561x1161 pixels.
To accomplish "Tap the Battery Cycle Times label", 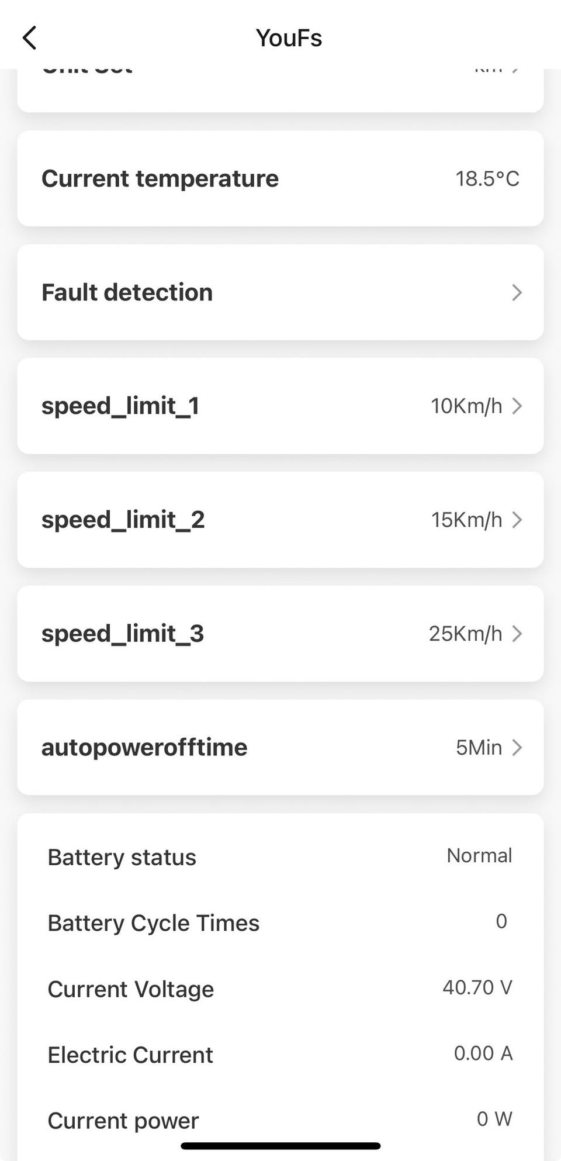I will [x=153, y=923].
